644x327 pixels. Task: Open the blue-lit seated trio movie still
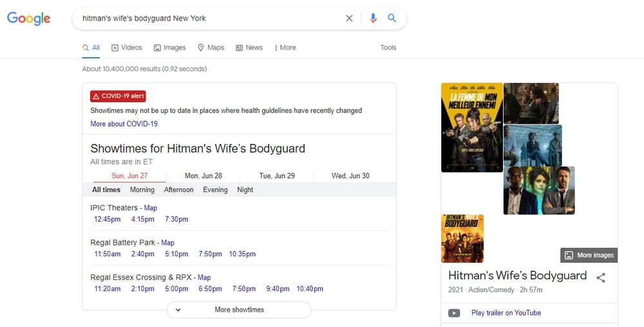[533, 145]
